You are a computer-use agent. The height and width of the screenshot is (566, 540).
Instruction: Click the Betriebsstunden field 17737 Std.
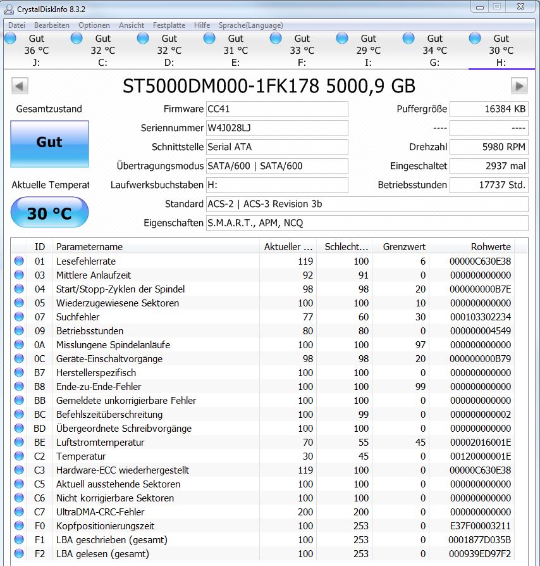point(489,185)
